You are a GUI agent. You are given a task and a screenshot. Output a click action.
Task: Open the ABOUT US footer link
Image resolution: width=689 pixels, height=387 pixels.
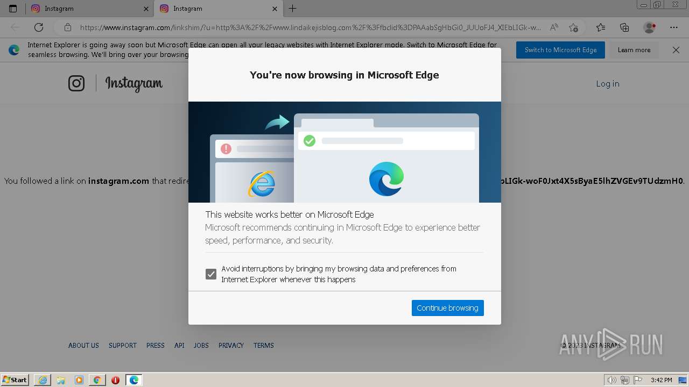pos(83,346)
